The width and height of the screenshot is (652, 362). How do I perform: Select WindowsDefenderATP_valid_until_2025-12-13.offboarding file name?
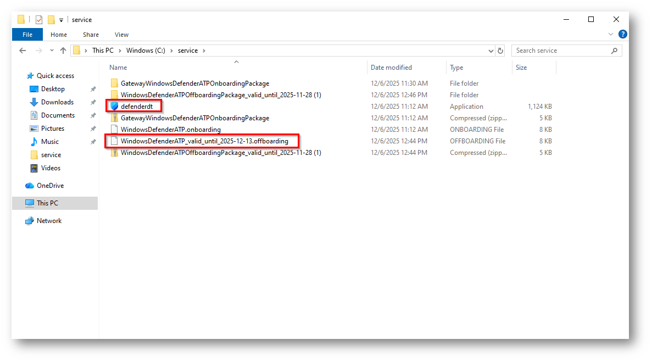click(204, 141)
